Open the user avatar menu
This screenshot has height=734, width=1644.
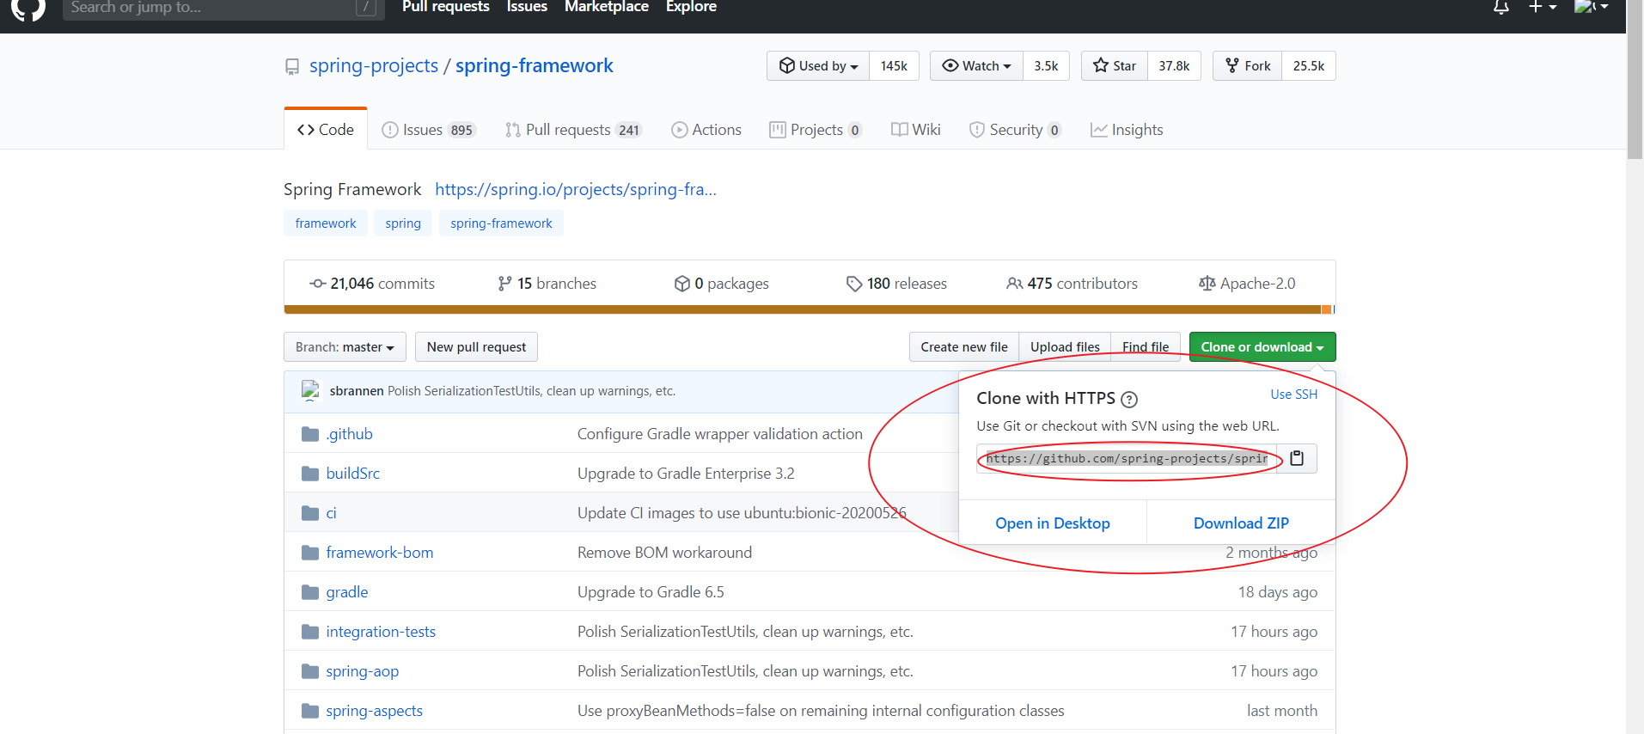tap(1592, 7)
